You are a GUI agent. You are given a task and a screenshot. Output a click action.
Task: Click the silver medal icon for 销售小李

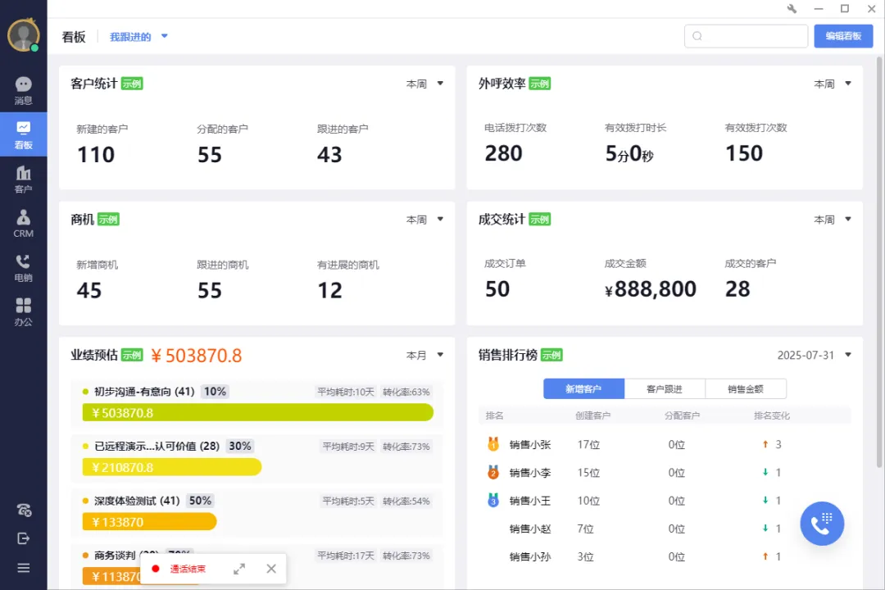pyautogui.click(x=493, y=472)
